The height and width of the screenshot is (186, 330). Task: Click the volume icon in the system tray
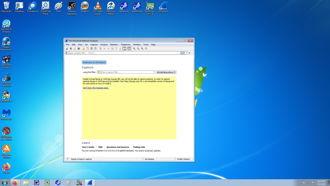pos(304,183)
